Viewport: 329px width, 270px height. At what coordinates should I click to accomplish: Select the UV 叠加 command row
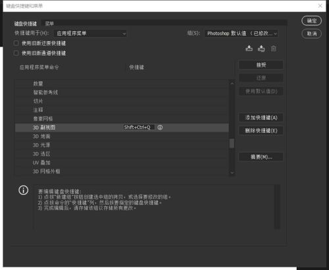pyautogui.click(x=122, y=163)
